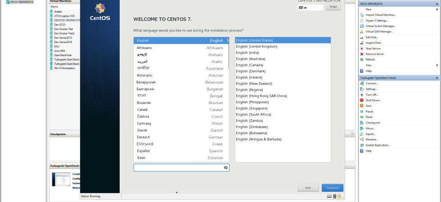The width and height of the screenshot is (441, 202).
Task: Click Turn Off action
Action: [x=372, y=95]
